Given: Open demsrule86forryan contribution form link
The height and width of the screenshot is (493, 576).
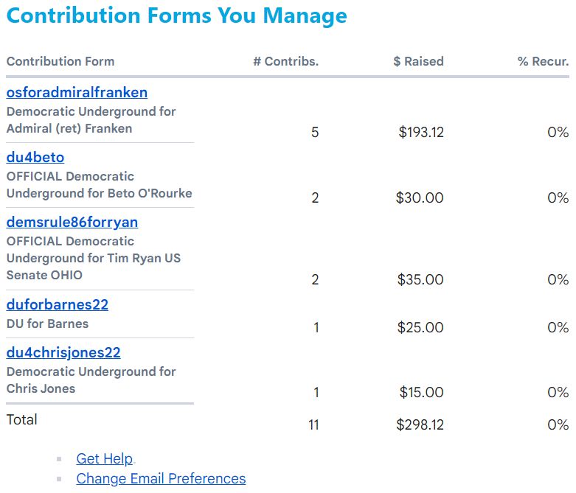Looking at the screenshot, I should coord(72,223).
